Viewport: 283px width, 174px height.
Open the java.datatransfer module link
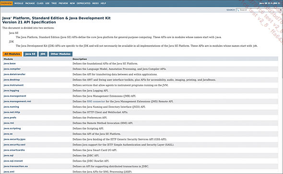tap(14, 74)
